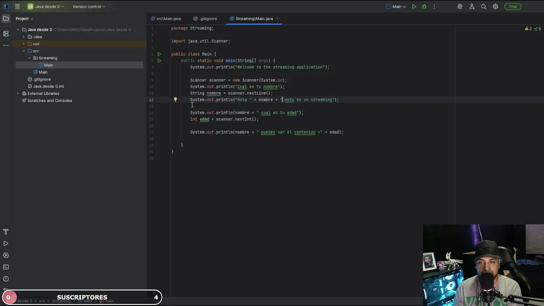This screenshot has width=544, height=306.
Task: Click the puedes ver el contenido println line
Action: click(266, 132)
